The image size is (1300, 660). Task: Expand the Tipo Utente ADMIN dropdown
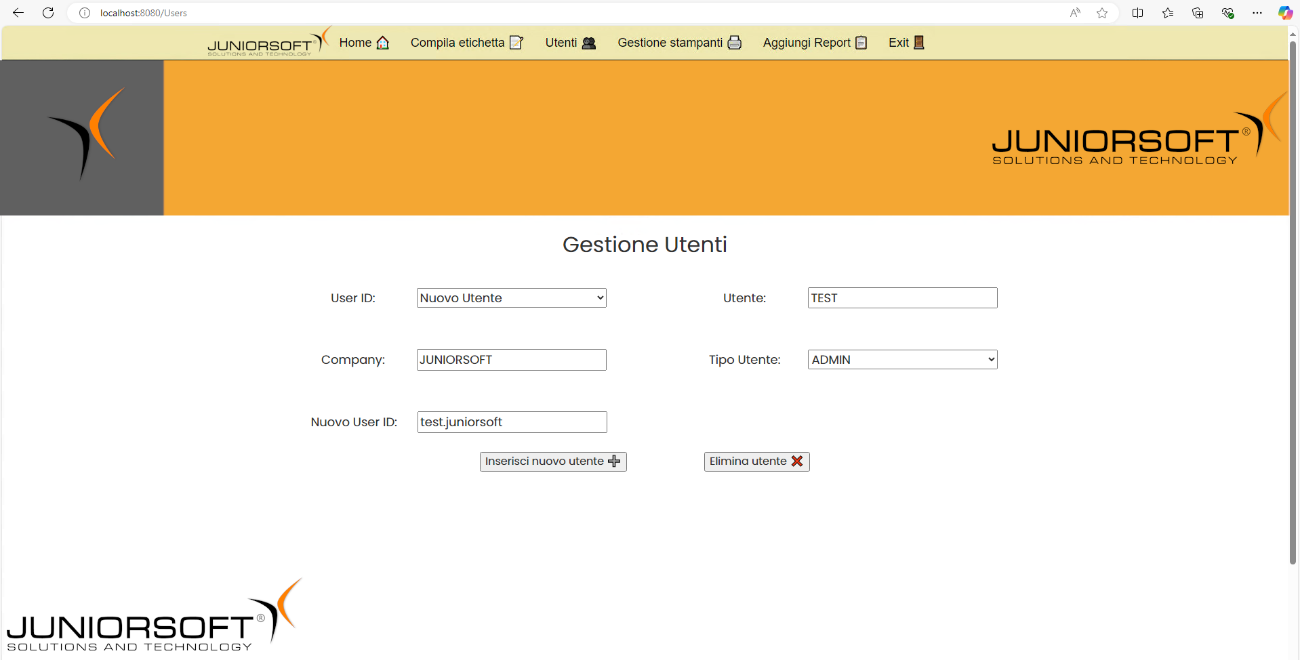point(903,360)
